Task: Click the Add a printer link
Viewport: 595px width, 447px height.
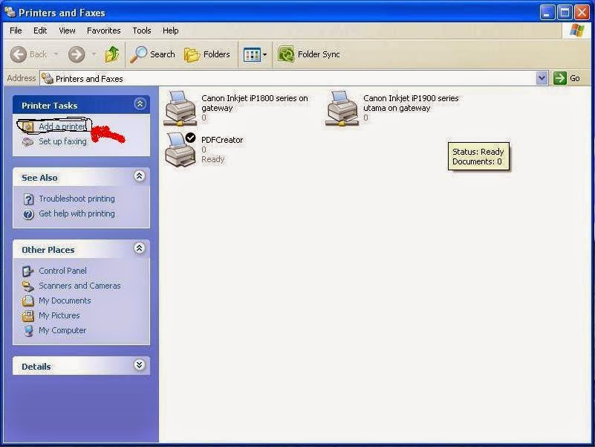Action: pyautogui.click(x=62, y=126)
